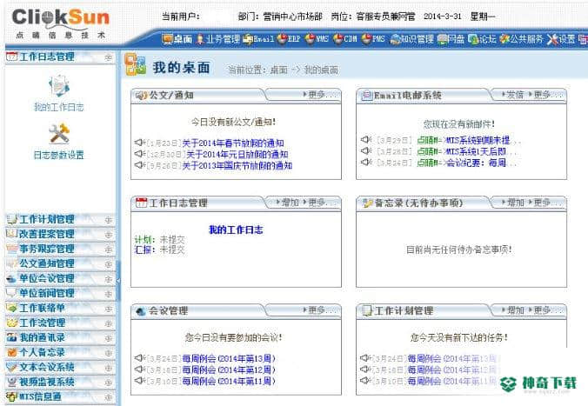Open 公共服务 in navigation bar

pos(521,38)
